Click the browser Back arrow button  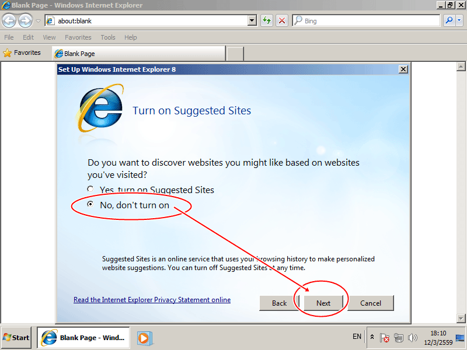pyautogui.click(x=9, y=21)
